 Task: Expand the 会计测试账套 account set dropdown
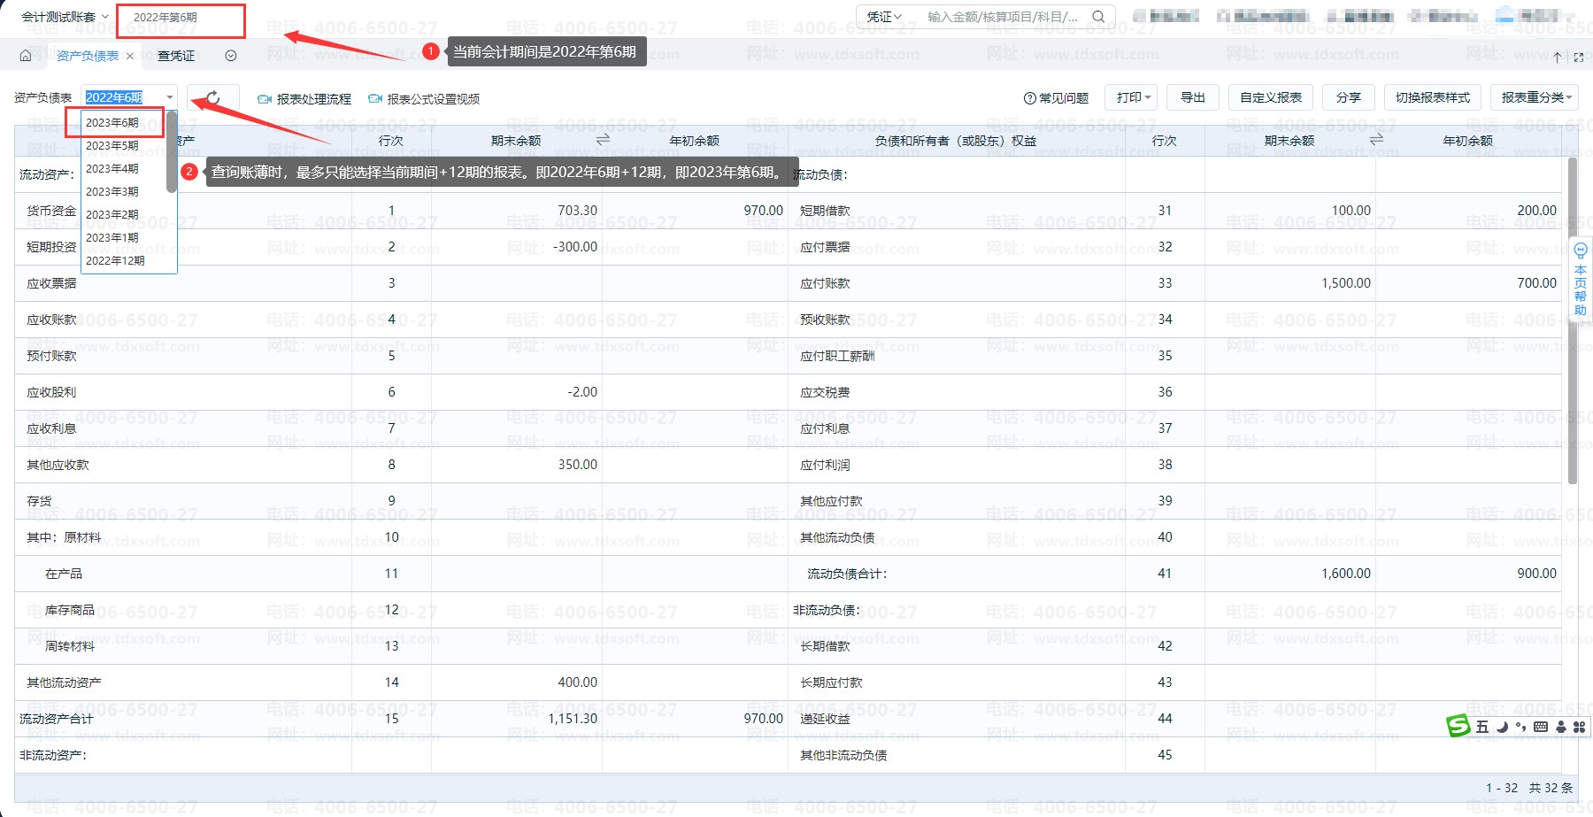pyautogui.click(x=65, y=17)
